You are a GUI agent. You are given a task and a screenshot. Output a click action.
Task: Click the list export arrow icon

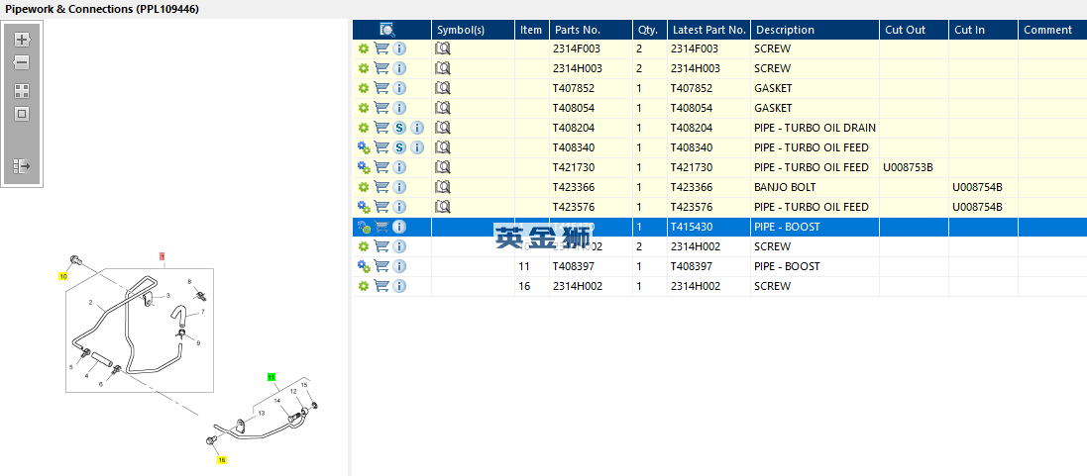point(22,166)
